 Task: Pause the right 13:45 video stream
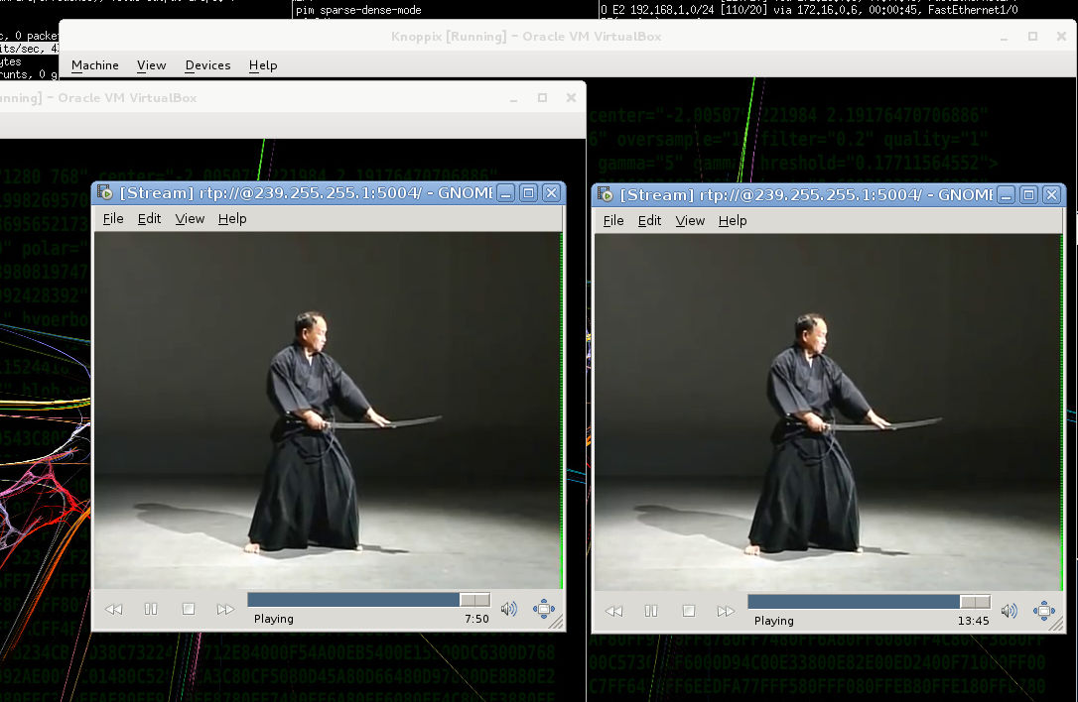click(x=650, y=611)
